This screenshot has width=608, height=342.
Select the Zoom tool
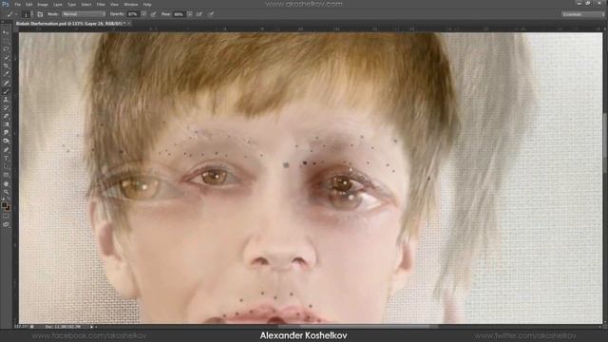pyautogui.click(x=6, y=192)
